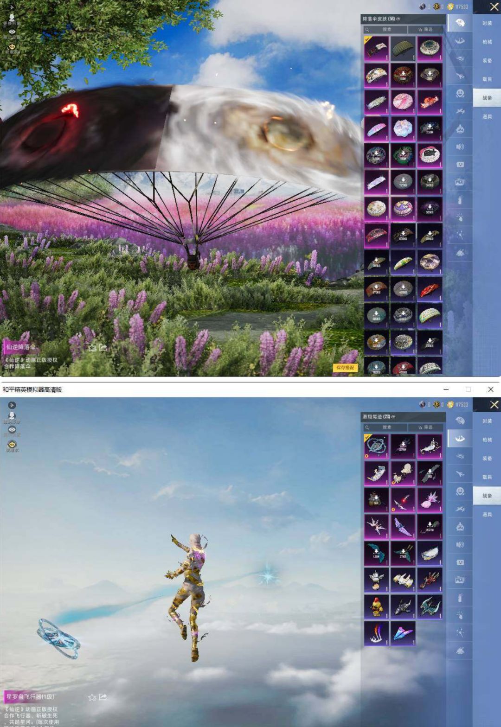Open glide trail wings icon in parachute skins screen

[x=460, y=41]
